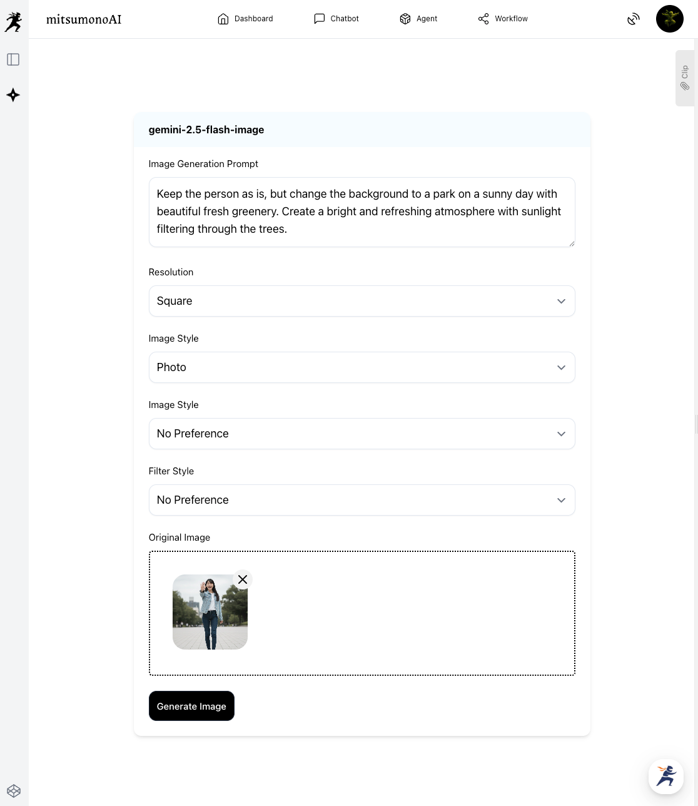
Task: Expand the Resolution dropdown
Action: [x=362, y=301]
